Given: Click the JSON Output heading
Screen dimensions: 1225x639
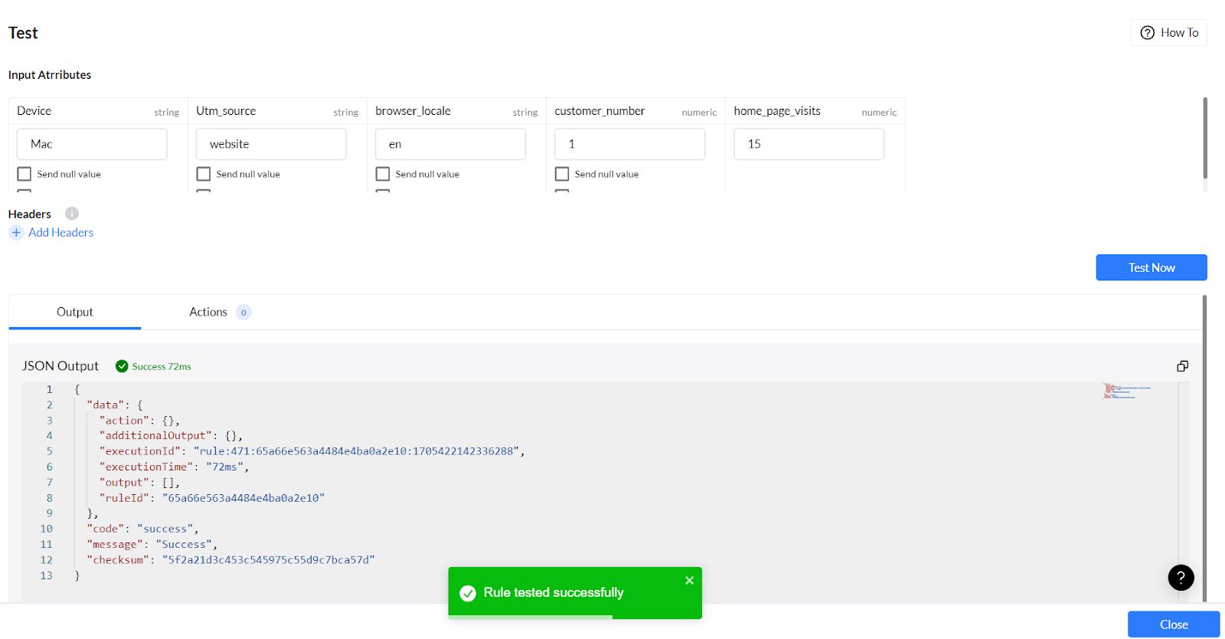Looking at the screenshot, I should (60, 366).
